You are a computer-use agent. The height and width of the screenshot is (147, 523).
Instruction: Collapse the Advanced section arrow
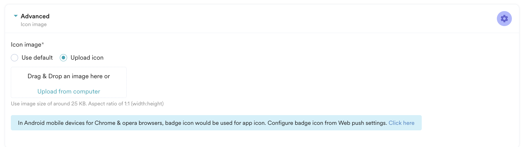tap(16, 16)
